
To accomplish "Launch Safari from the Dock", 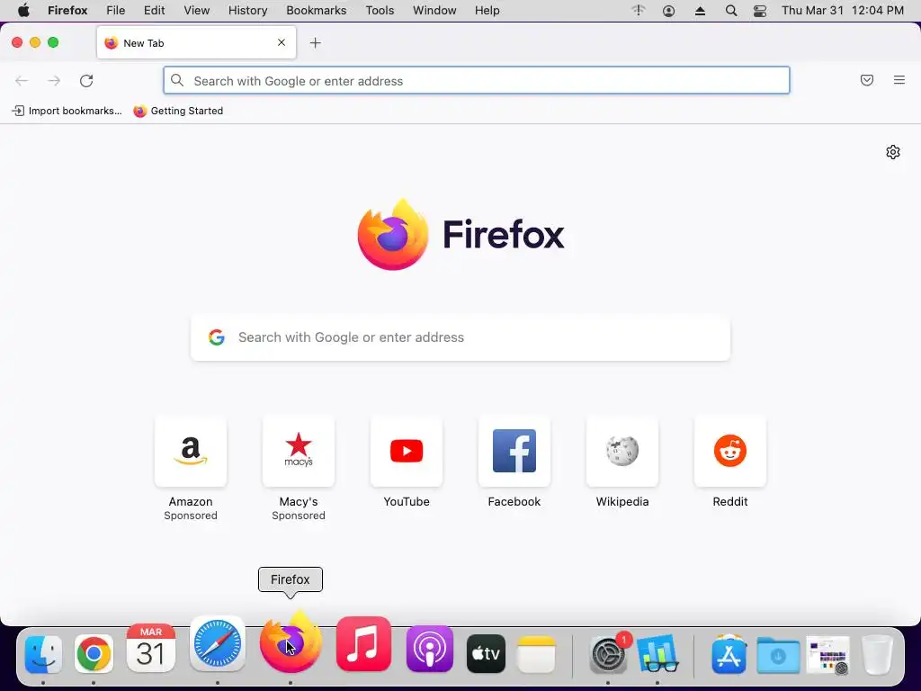I will pos(218,643).
